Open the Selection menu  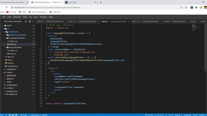pos(17,17)
